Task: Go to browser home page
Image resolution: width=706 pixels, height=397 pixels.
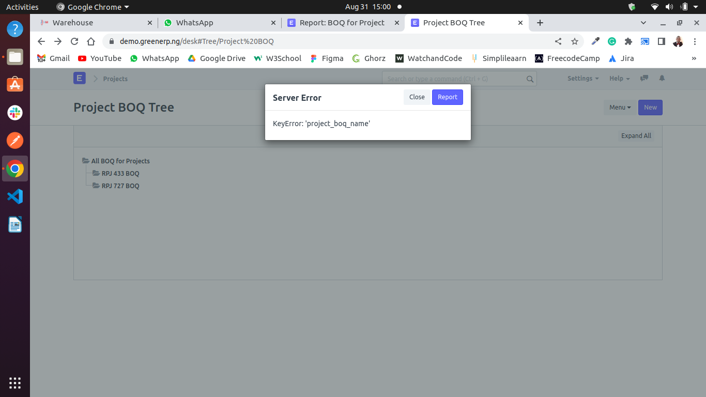Action: coord(91,41)
